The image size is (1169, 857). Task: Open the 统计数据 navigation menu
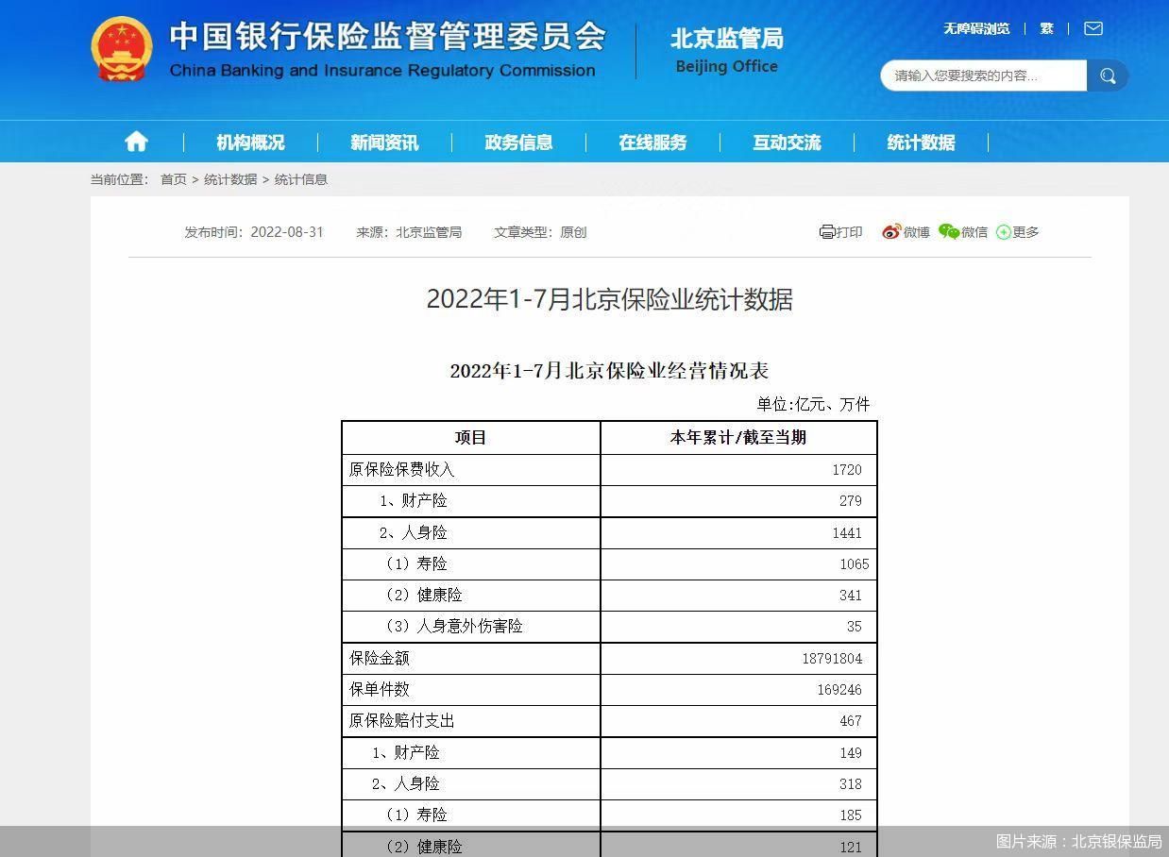click(921, 142)
